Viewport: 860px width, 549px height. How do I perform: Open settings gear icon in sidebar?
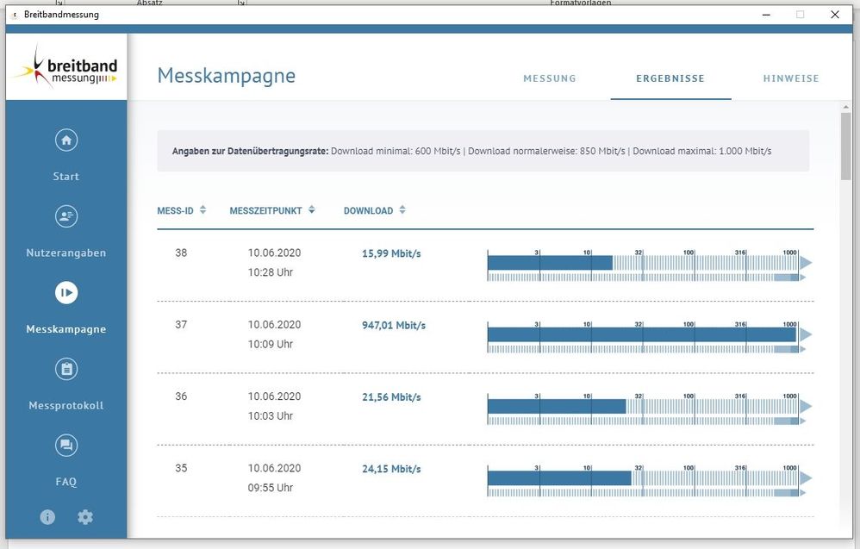[x=85, y=516]
